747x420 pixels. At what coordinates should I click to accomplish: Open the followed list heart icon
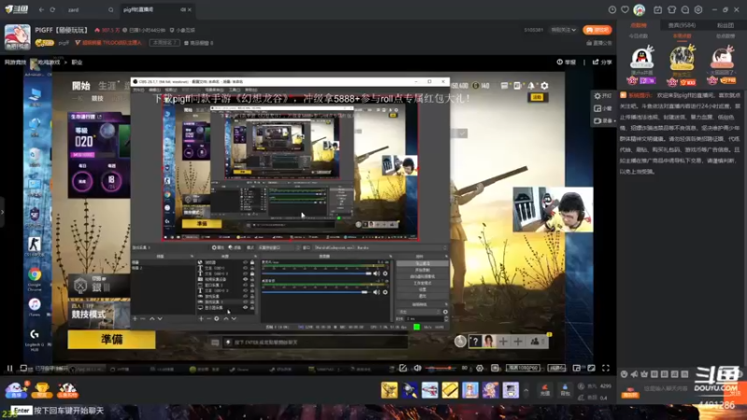[x=625, y=9]
